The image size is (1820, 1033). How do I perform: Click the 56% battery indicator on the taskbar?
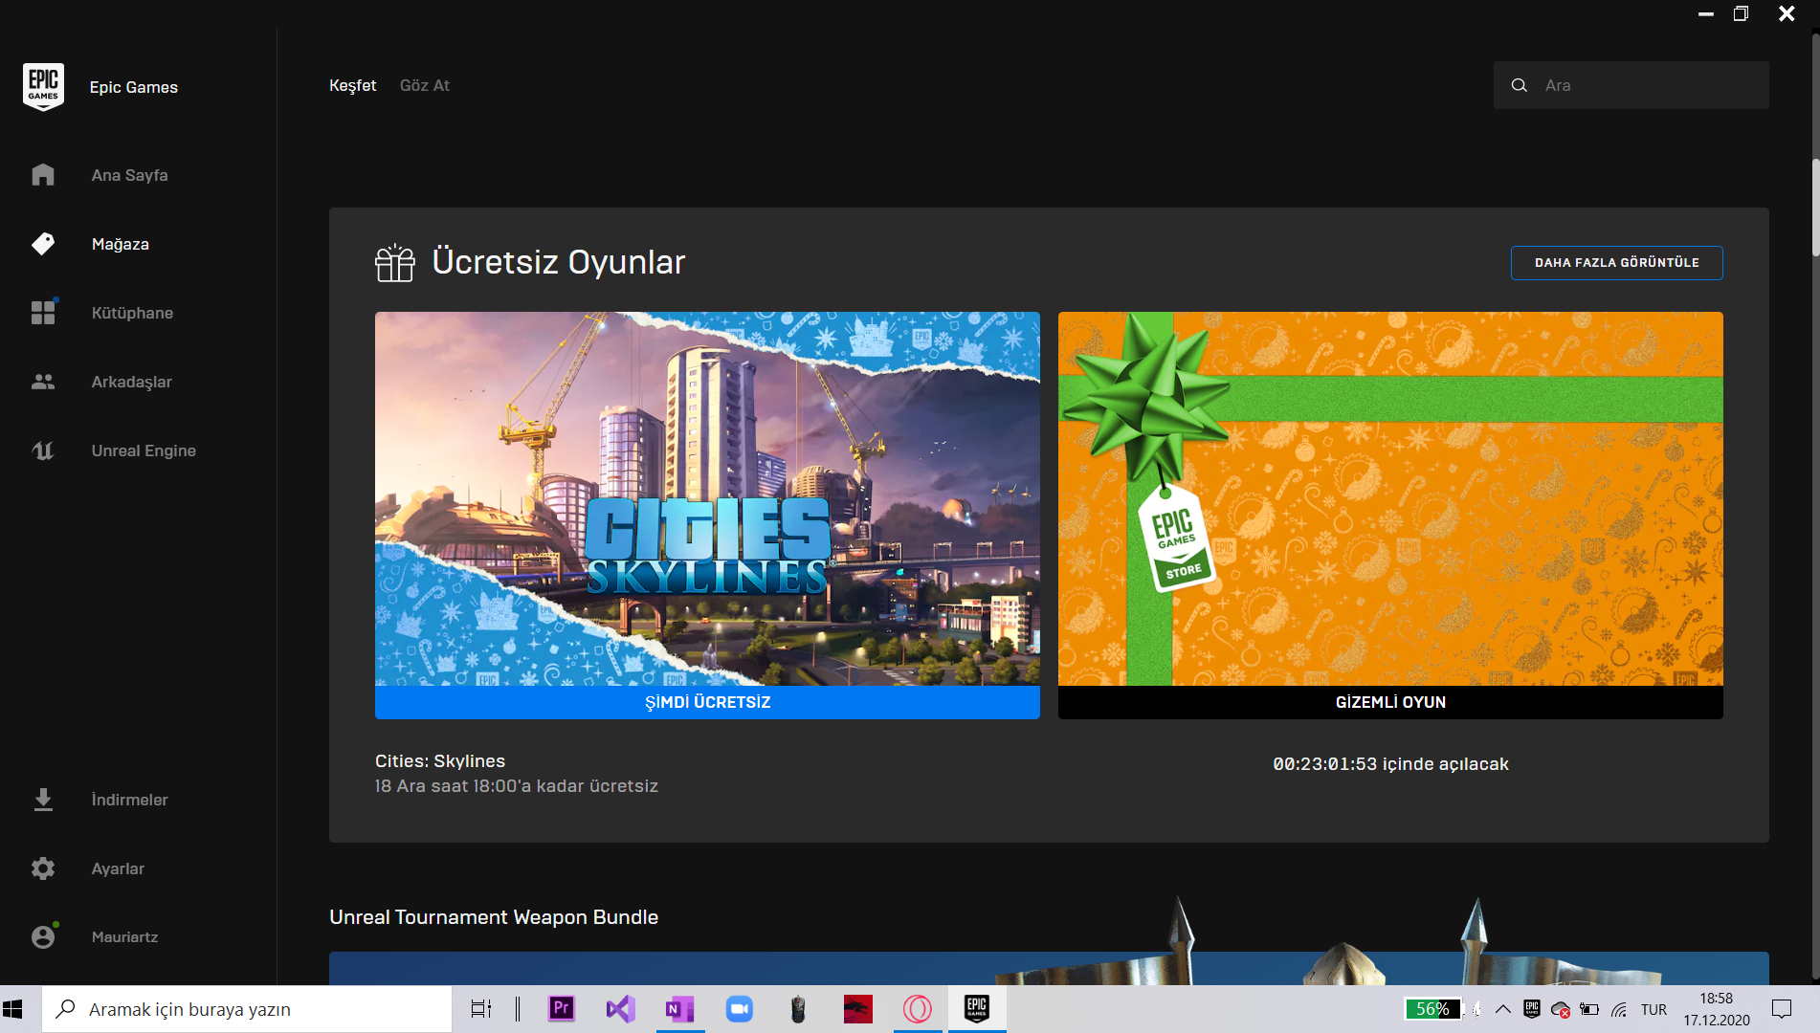[x=1432, y=1009]
